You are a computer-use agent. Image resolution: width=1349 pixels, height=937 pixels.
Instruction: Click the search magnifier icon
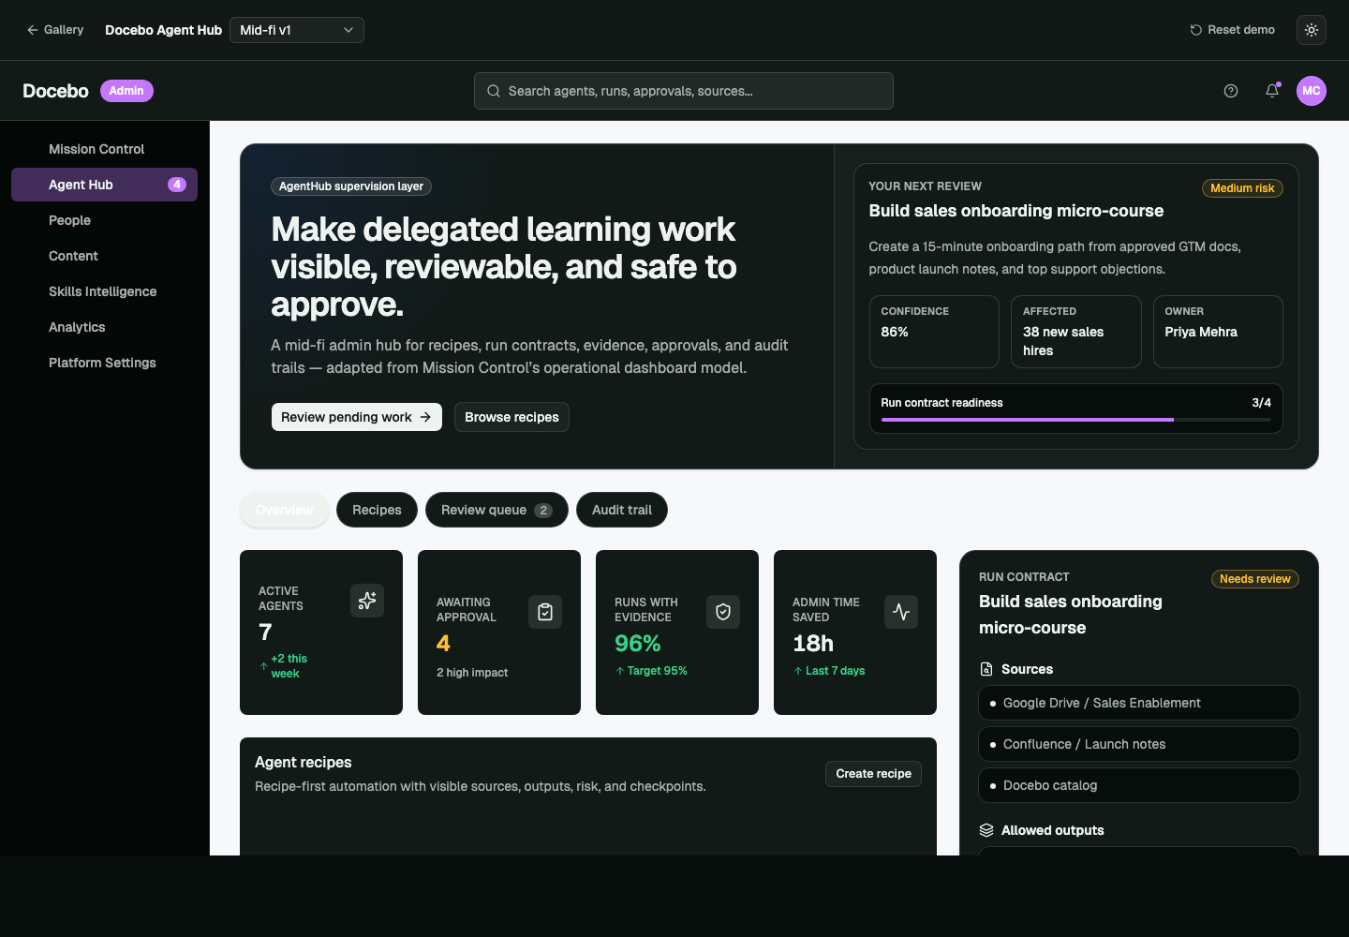494,91
